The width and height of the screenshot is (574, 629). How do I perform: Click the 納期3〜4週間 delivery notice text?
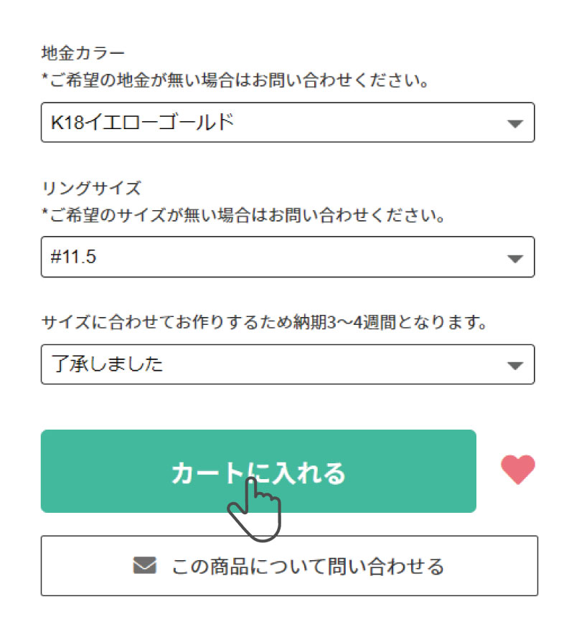(x=265, y=322)
